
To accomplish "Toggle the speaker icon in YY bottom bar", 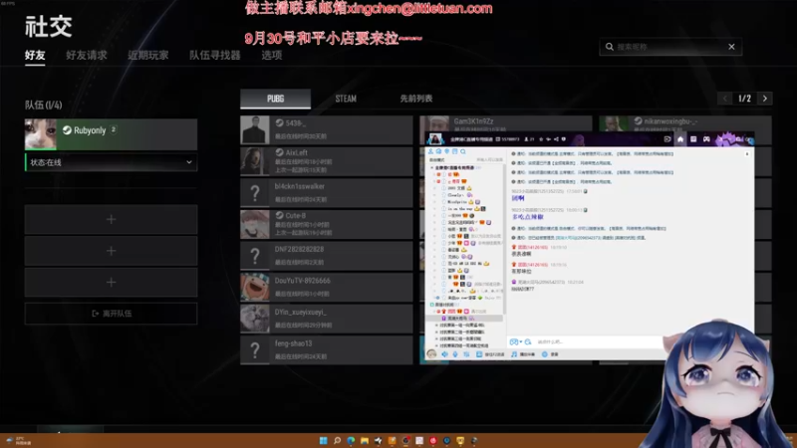I will [444, 354].
